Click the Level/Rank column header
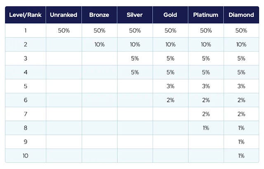264x169 pixels. (25, 15)
